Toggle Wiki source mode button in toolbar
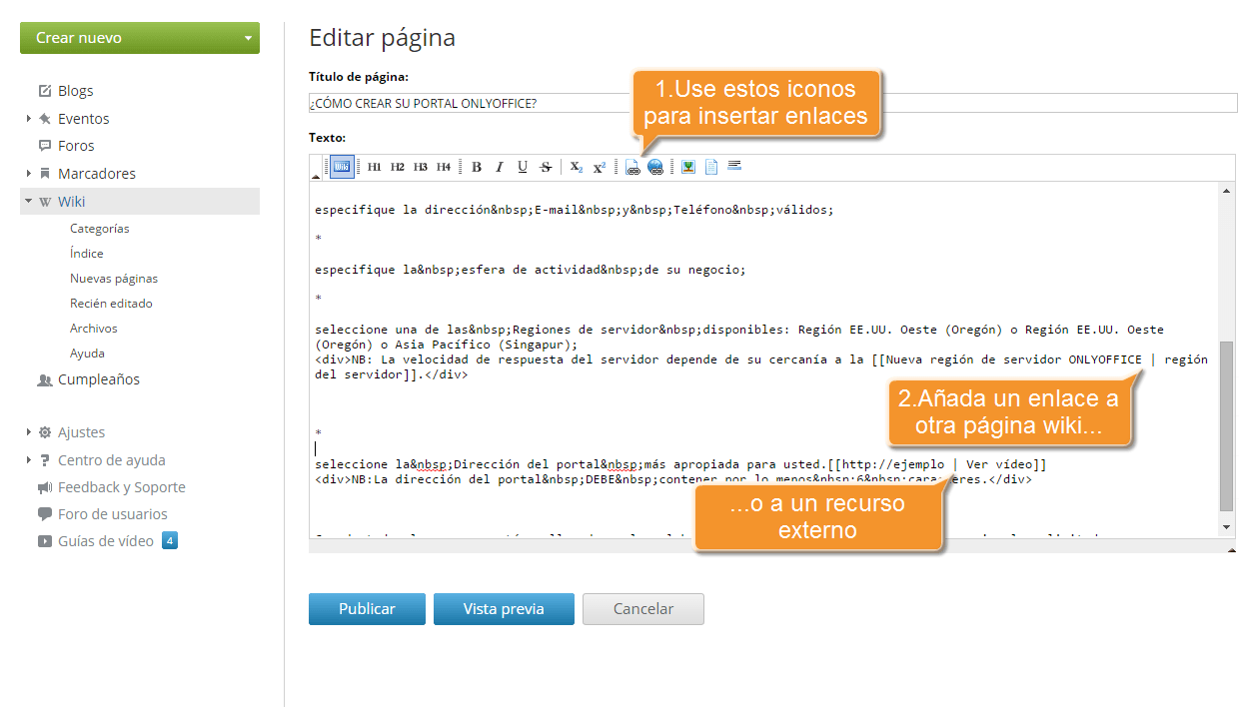Viewport: 1239px width, 707px height. pyautogui.click(x=342, y=167)
